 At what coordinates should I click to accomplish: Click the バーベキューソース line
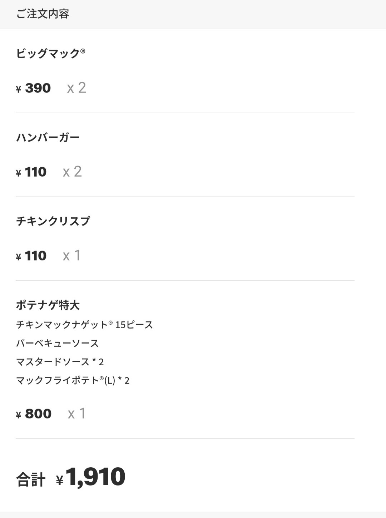pyautogui.click(x=57, y=343)
